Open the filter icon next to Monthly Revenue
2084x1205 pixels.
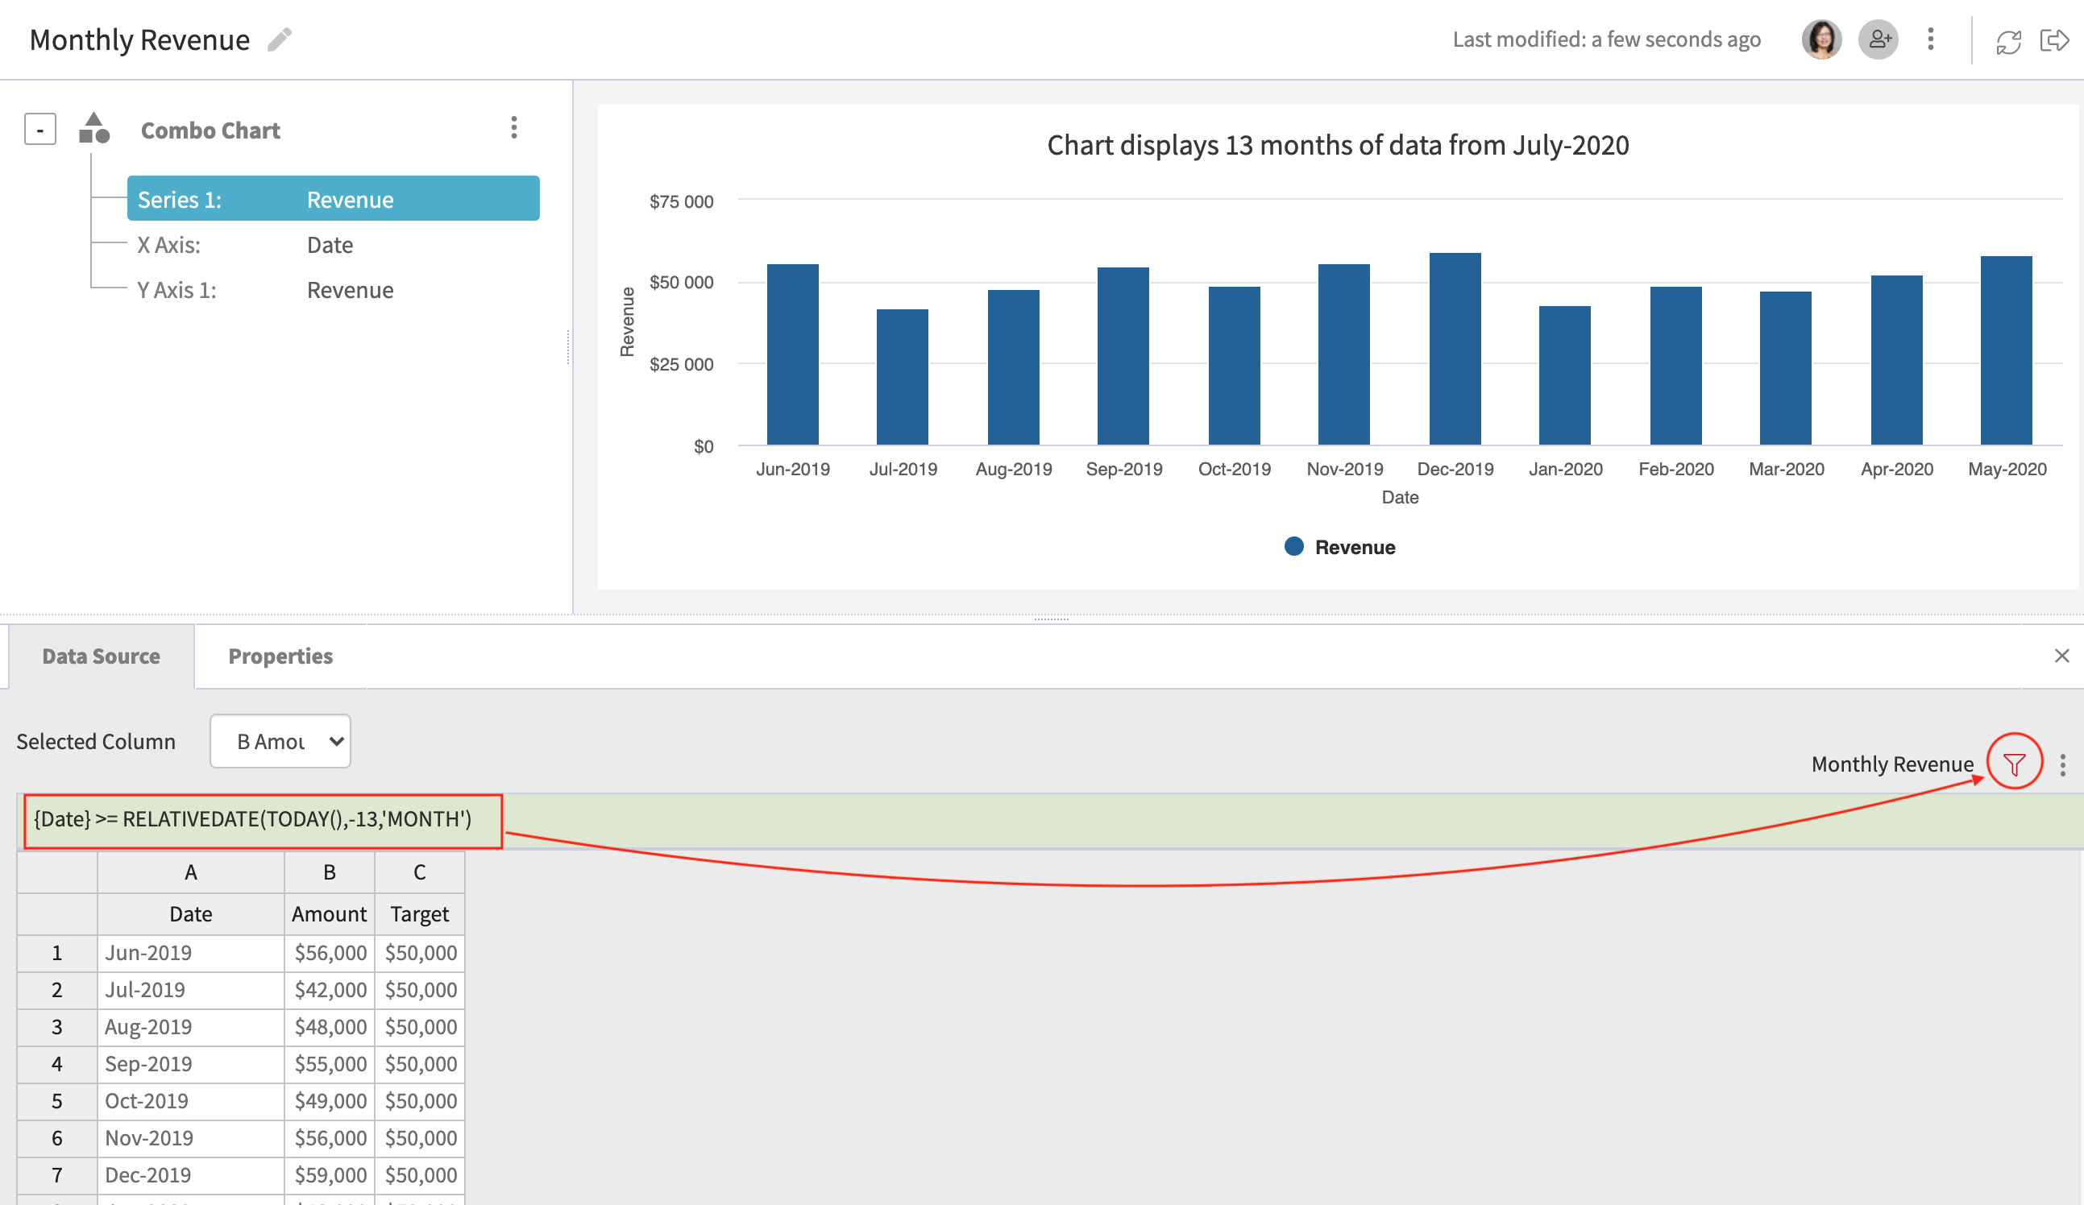pyautogui.click(x=2013, y=763)
